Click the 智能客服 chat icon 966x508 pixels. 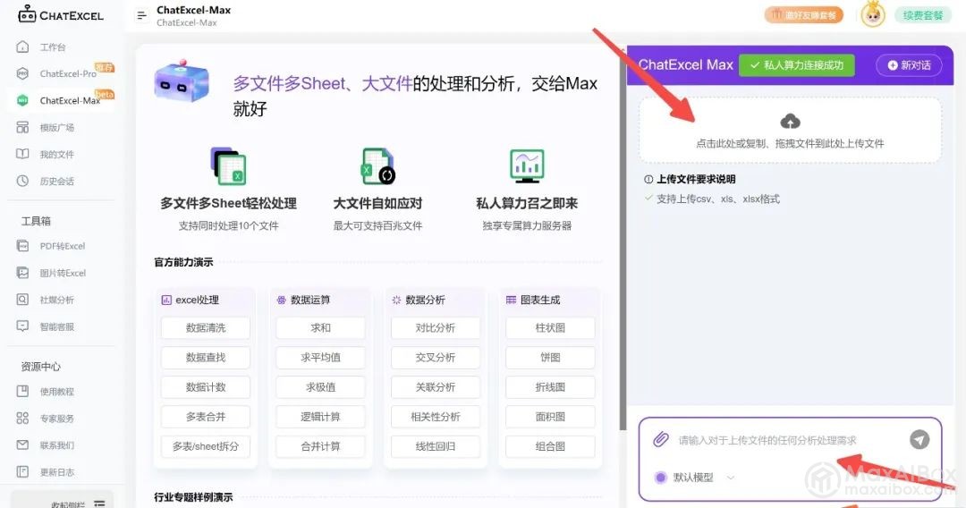(22, 326)
